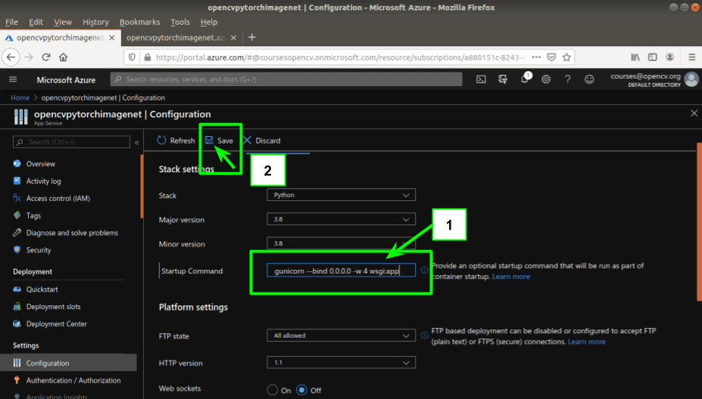Toggle Firefox sidebar icon
Image resolution: width=702 pixels, height=399 pixels.
tap(653, 57)
